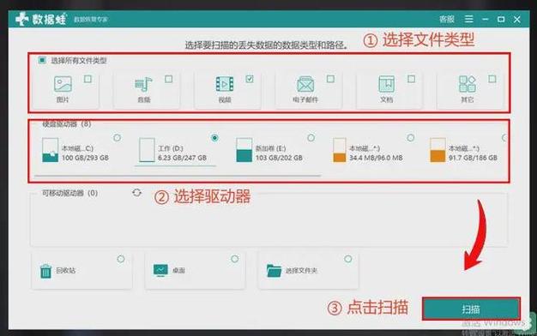Open the hamburger menu in title bar
537x336 pixels.
469,19
